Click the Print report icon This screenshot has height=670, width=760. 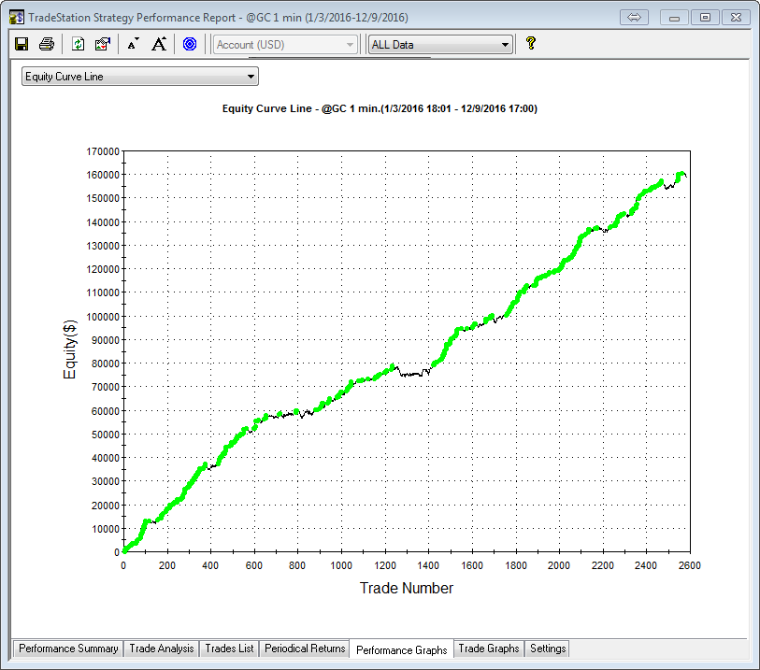click(x=46, y=44)
